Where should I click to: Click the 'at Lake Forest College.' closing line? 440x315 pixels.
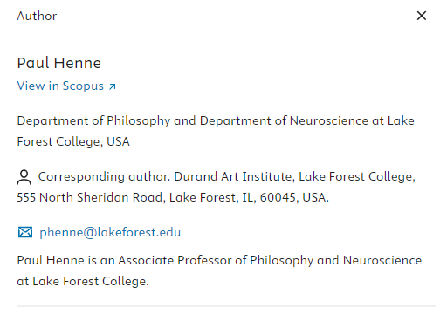pos(83,281)
